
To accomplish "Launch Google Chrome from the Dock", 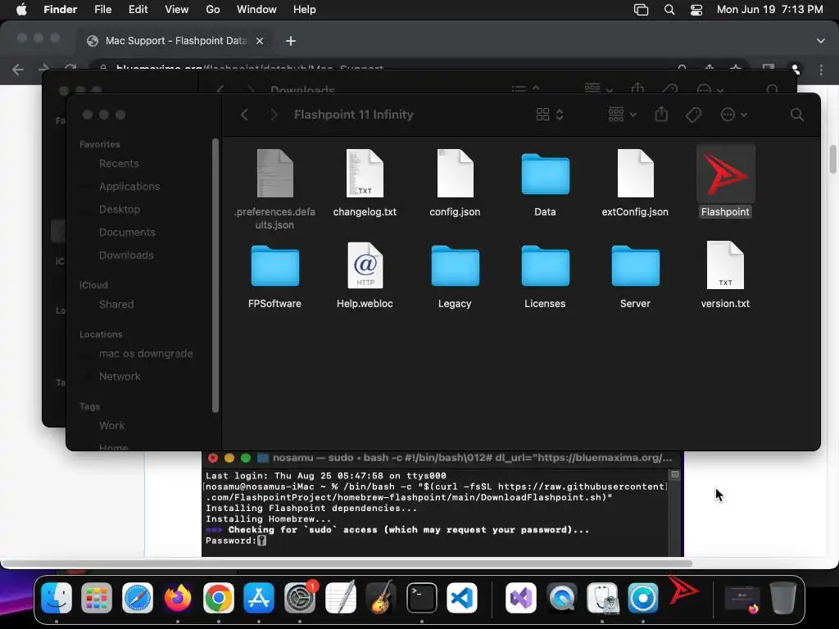I will tap(218, 597).
